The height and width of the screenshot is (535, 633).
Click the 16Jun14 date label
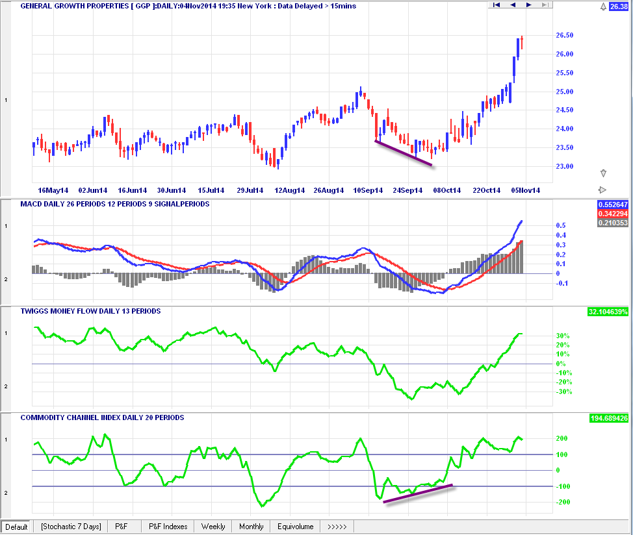[x=133, y=190]
